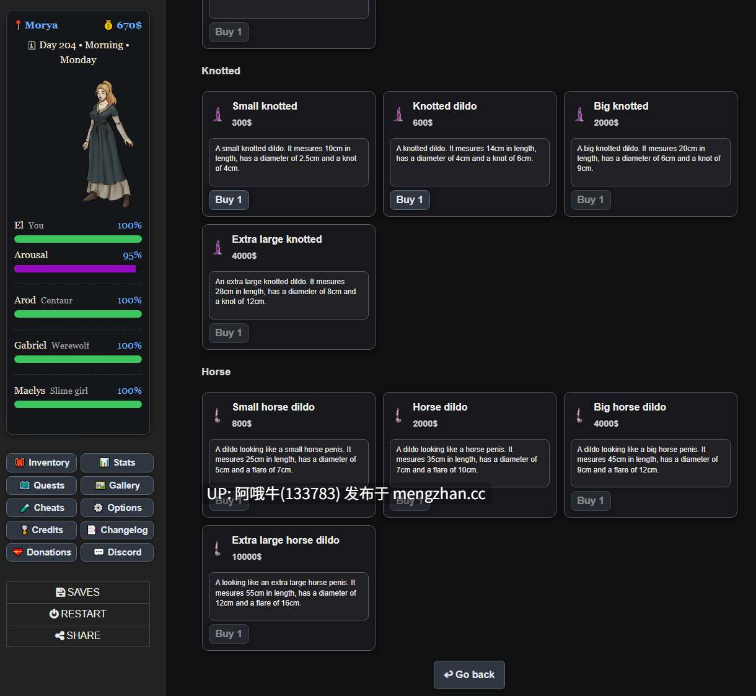The width and height of the screenshot is (756, 696).
Task: Click the Horse dildo item icon
Action: click(398, 415)
